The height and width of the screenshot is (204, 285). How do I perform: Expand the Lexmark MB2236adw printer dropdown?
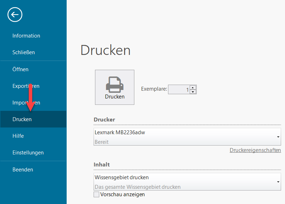point(278,137)
